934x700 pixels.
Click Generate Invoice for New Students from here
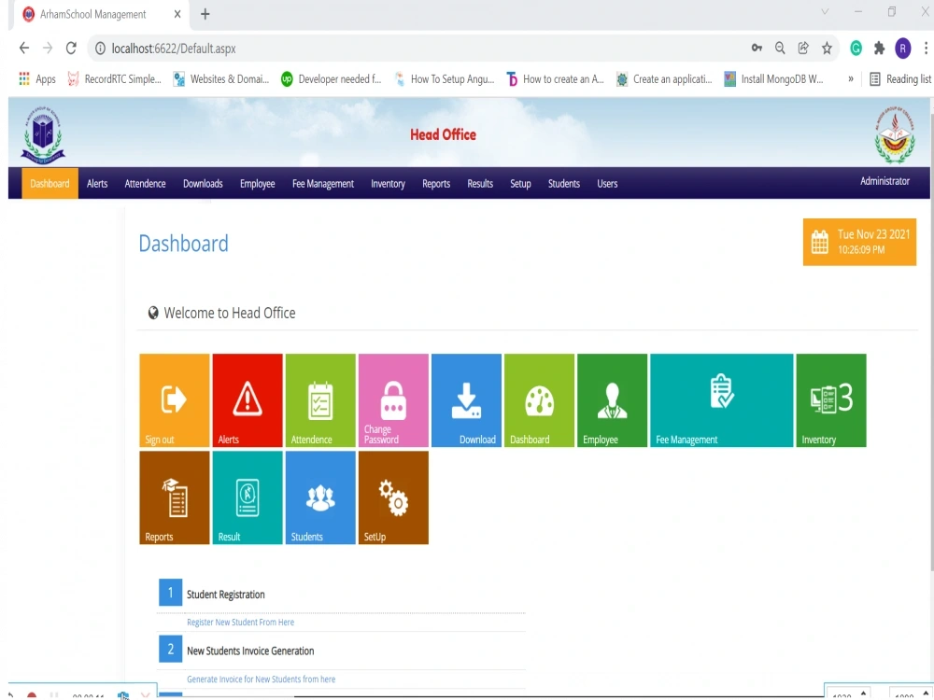coord(261,679)
